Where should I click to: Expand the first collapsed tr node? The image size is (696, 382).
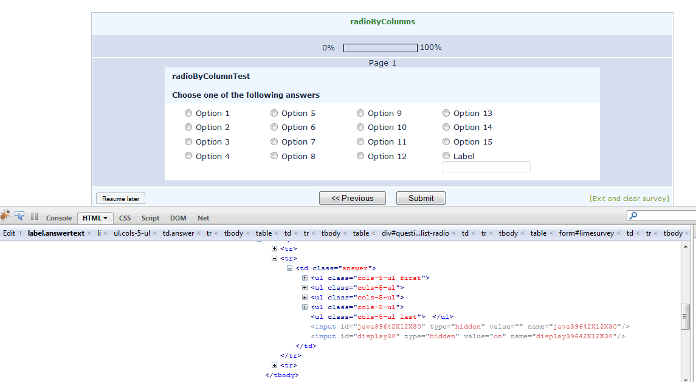pos(275,249)
